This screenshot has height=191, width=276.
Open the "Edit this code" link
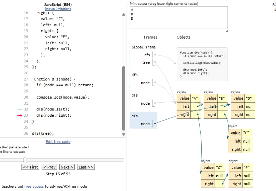(x=58, y=142)
